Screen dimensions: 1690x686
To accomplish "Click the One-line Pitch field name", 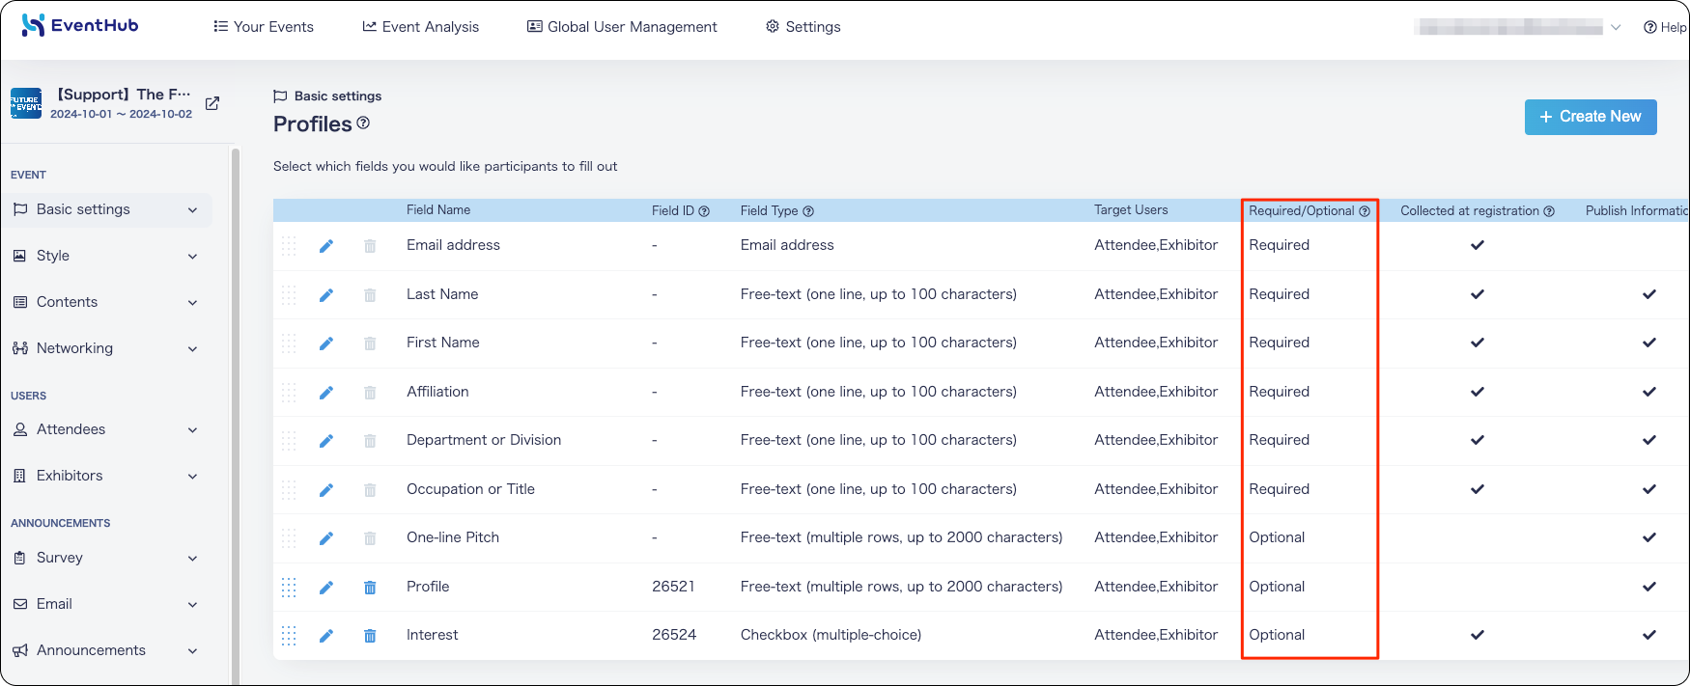I will (453, 537).
